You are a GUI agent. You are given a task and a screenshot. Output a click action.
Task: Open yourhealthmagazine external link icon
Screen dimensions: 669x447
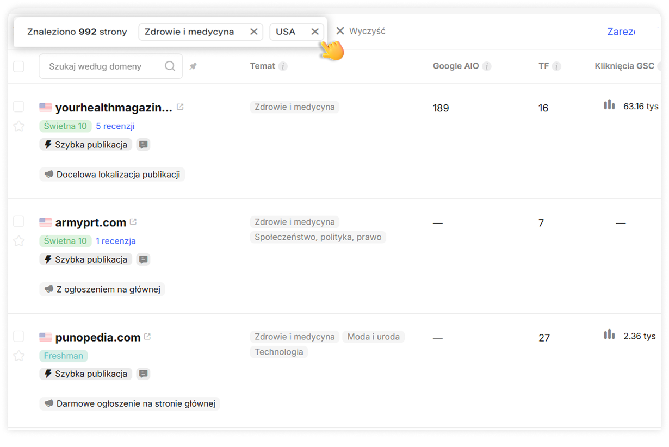[180, 107]
